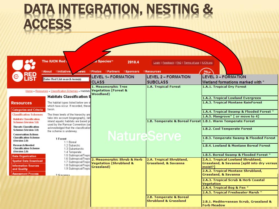Click the '1.4 Temperate' habitat entry
Viewport: 279px width, 209px height.
72,152
